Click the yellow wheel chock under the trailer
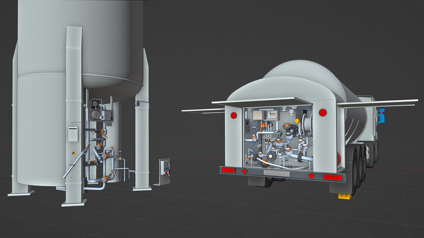 point(344,196)
